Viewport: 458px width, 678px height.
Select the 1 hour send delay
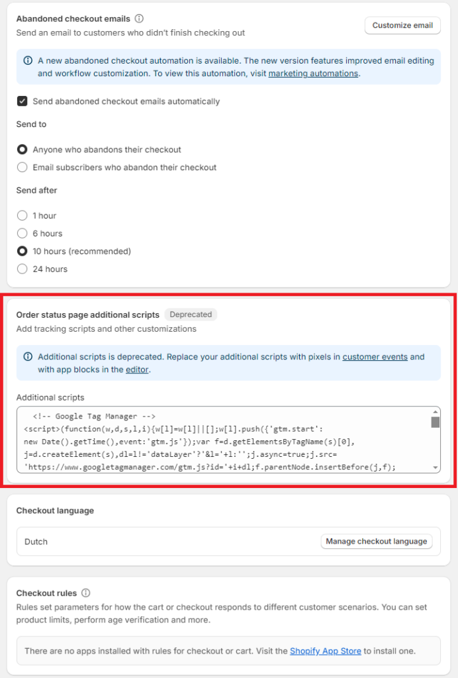23,215
